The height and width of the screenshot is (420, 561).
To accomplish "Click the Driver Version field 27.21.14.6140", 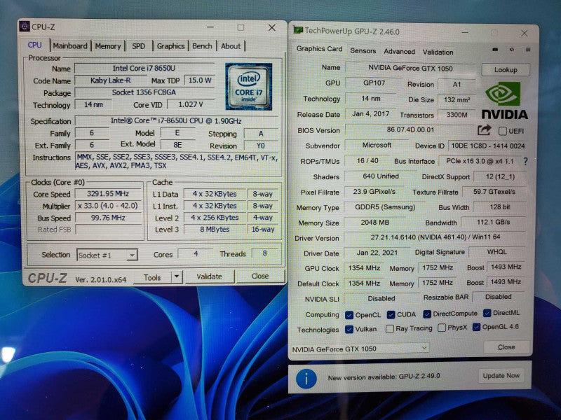I will 435,237.
